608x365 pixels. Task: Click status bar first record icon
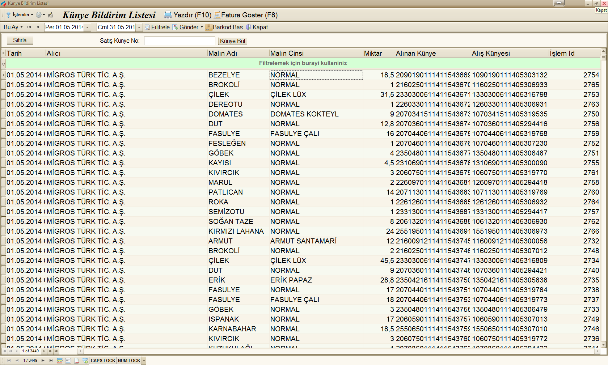[9, 360]
